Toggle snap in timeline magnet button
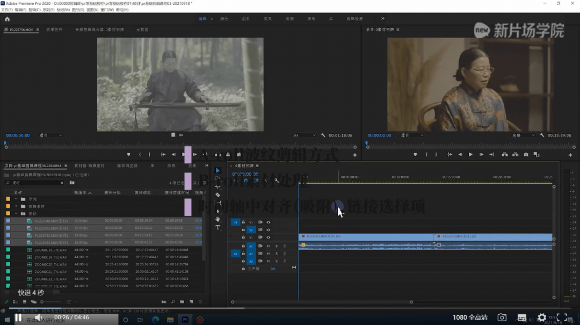Viewport: 580px width, 325px height. 245,180
